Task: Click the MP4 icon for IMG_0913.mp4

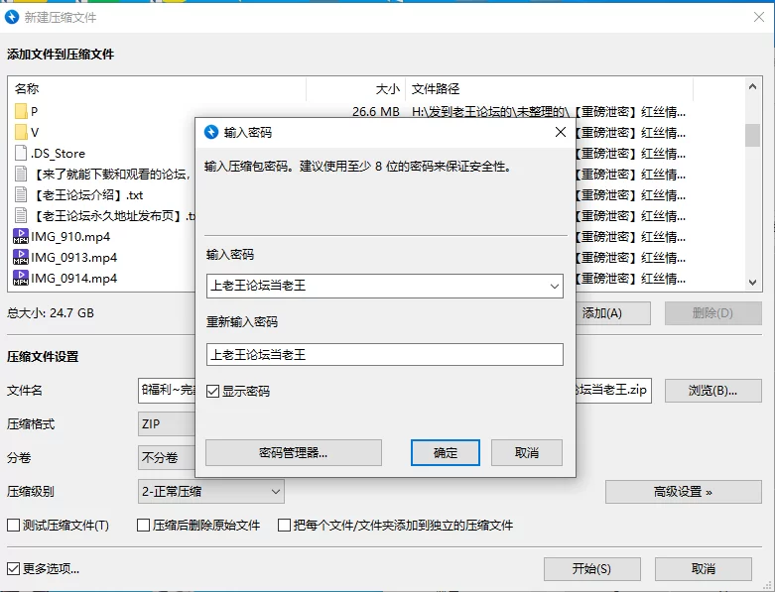Action: pos(21,257)
